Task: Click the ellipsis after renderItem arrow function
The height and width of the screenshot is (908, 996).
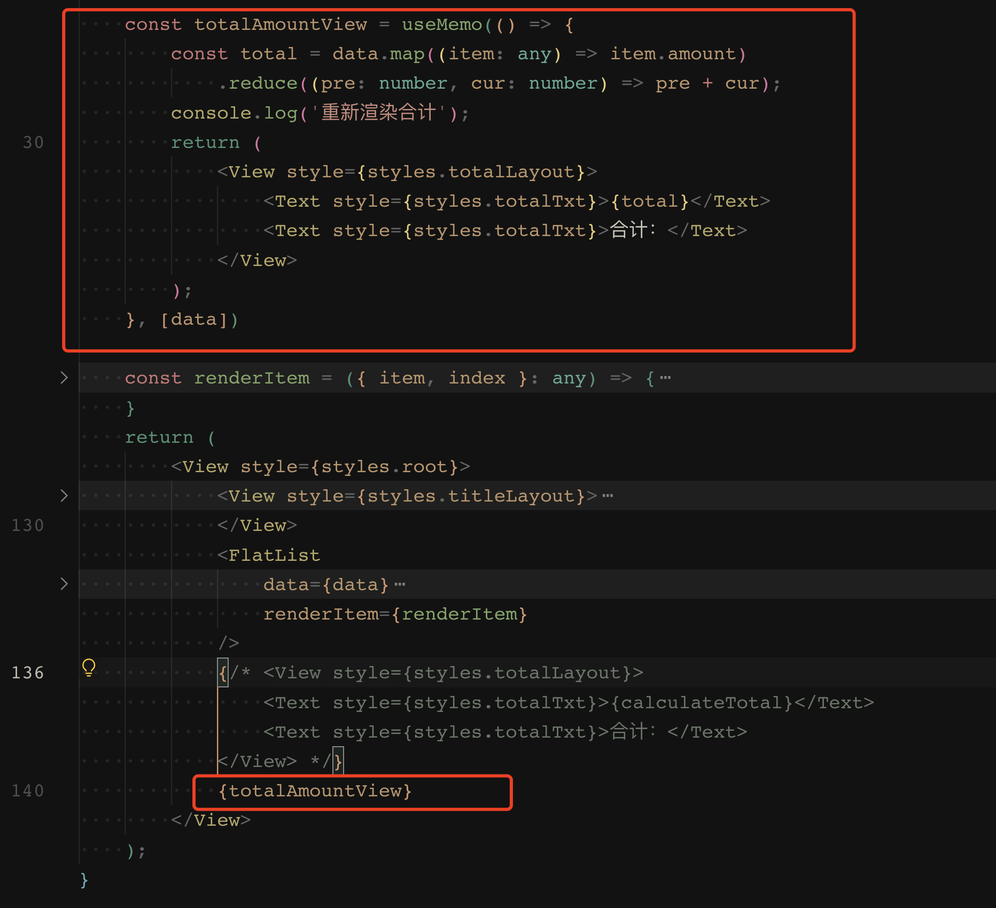Action: [665, 378]
